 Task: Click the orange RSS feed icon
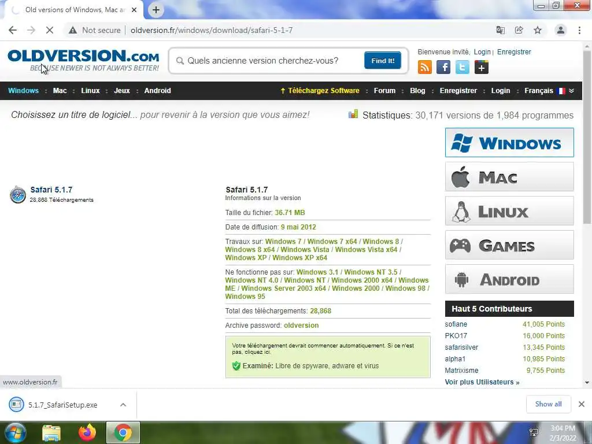tap(425, 67)
